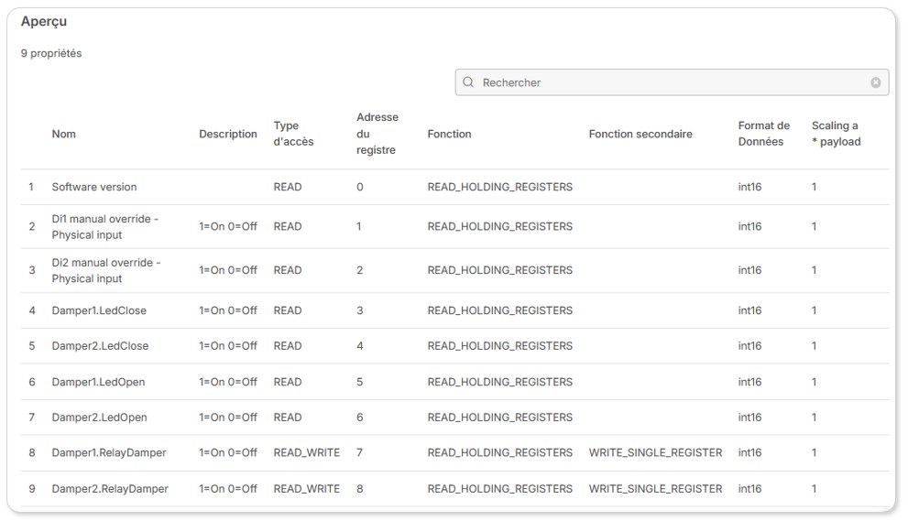908x521 pixels.
Task: Click the 1=On 0=Off description for Damper2.LedOpen
Action: (x=228, y=418)
